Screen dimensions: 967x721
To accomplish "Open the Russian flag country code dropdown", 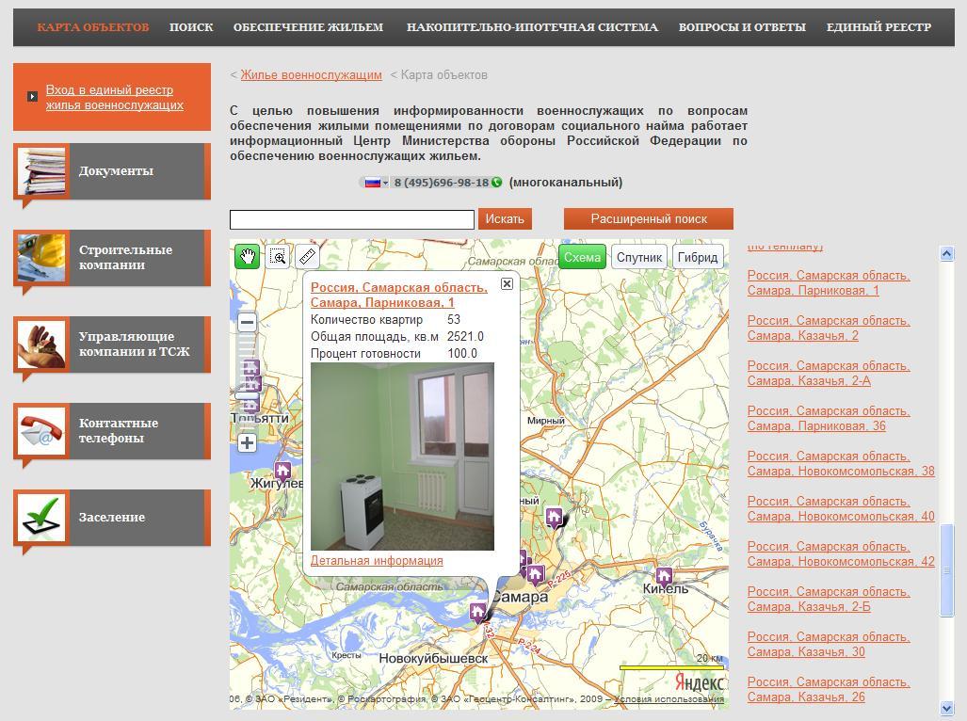I will (376, 183).
